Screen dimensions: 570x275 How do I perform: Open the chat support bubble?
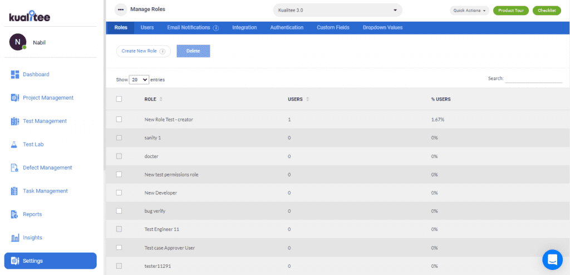552,259
